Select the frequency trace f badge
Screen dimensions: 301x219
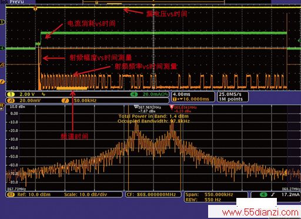point(65,101)
